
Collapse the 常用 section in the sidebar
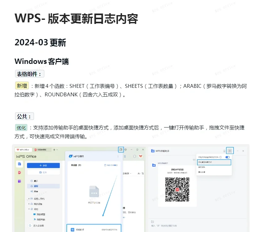click(28, 209)
